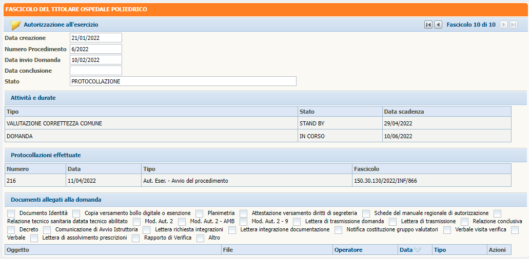The image size is (530, 259).
Task: Select the DOMANDA activity row
Action: [258, 136]
